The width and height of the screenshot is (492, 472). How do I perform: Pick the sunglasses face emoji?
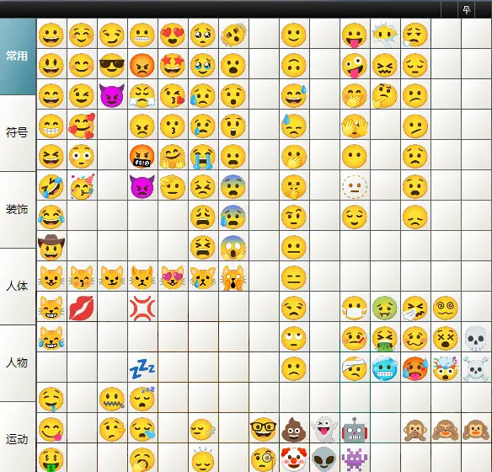coord(112,65)
